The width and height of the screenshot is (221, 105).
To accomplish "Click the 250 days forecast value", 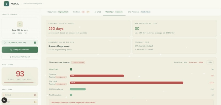I will pos(56,28).
